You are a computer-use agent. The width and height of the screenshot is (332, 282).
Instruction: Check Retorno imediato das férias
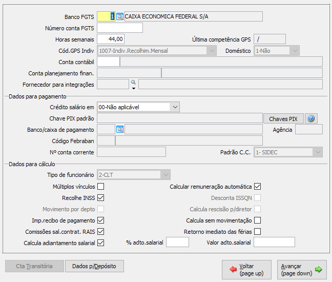tap(258, 231)
